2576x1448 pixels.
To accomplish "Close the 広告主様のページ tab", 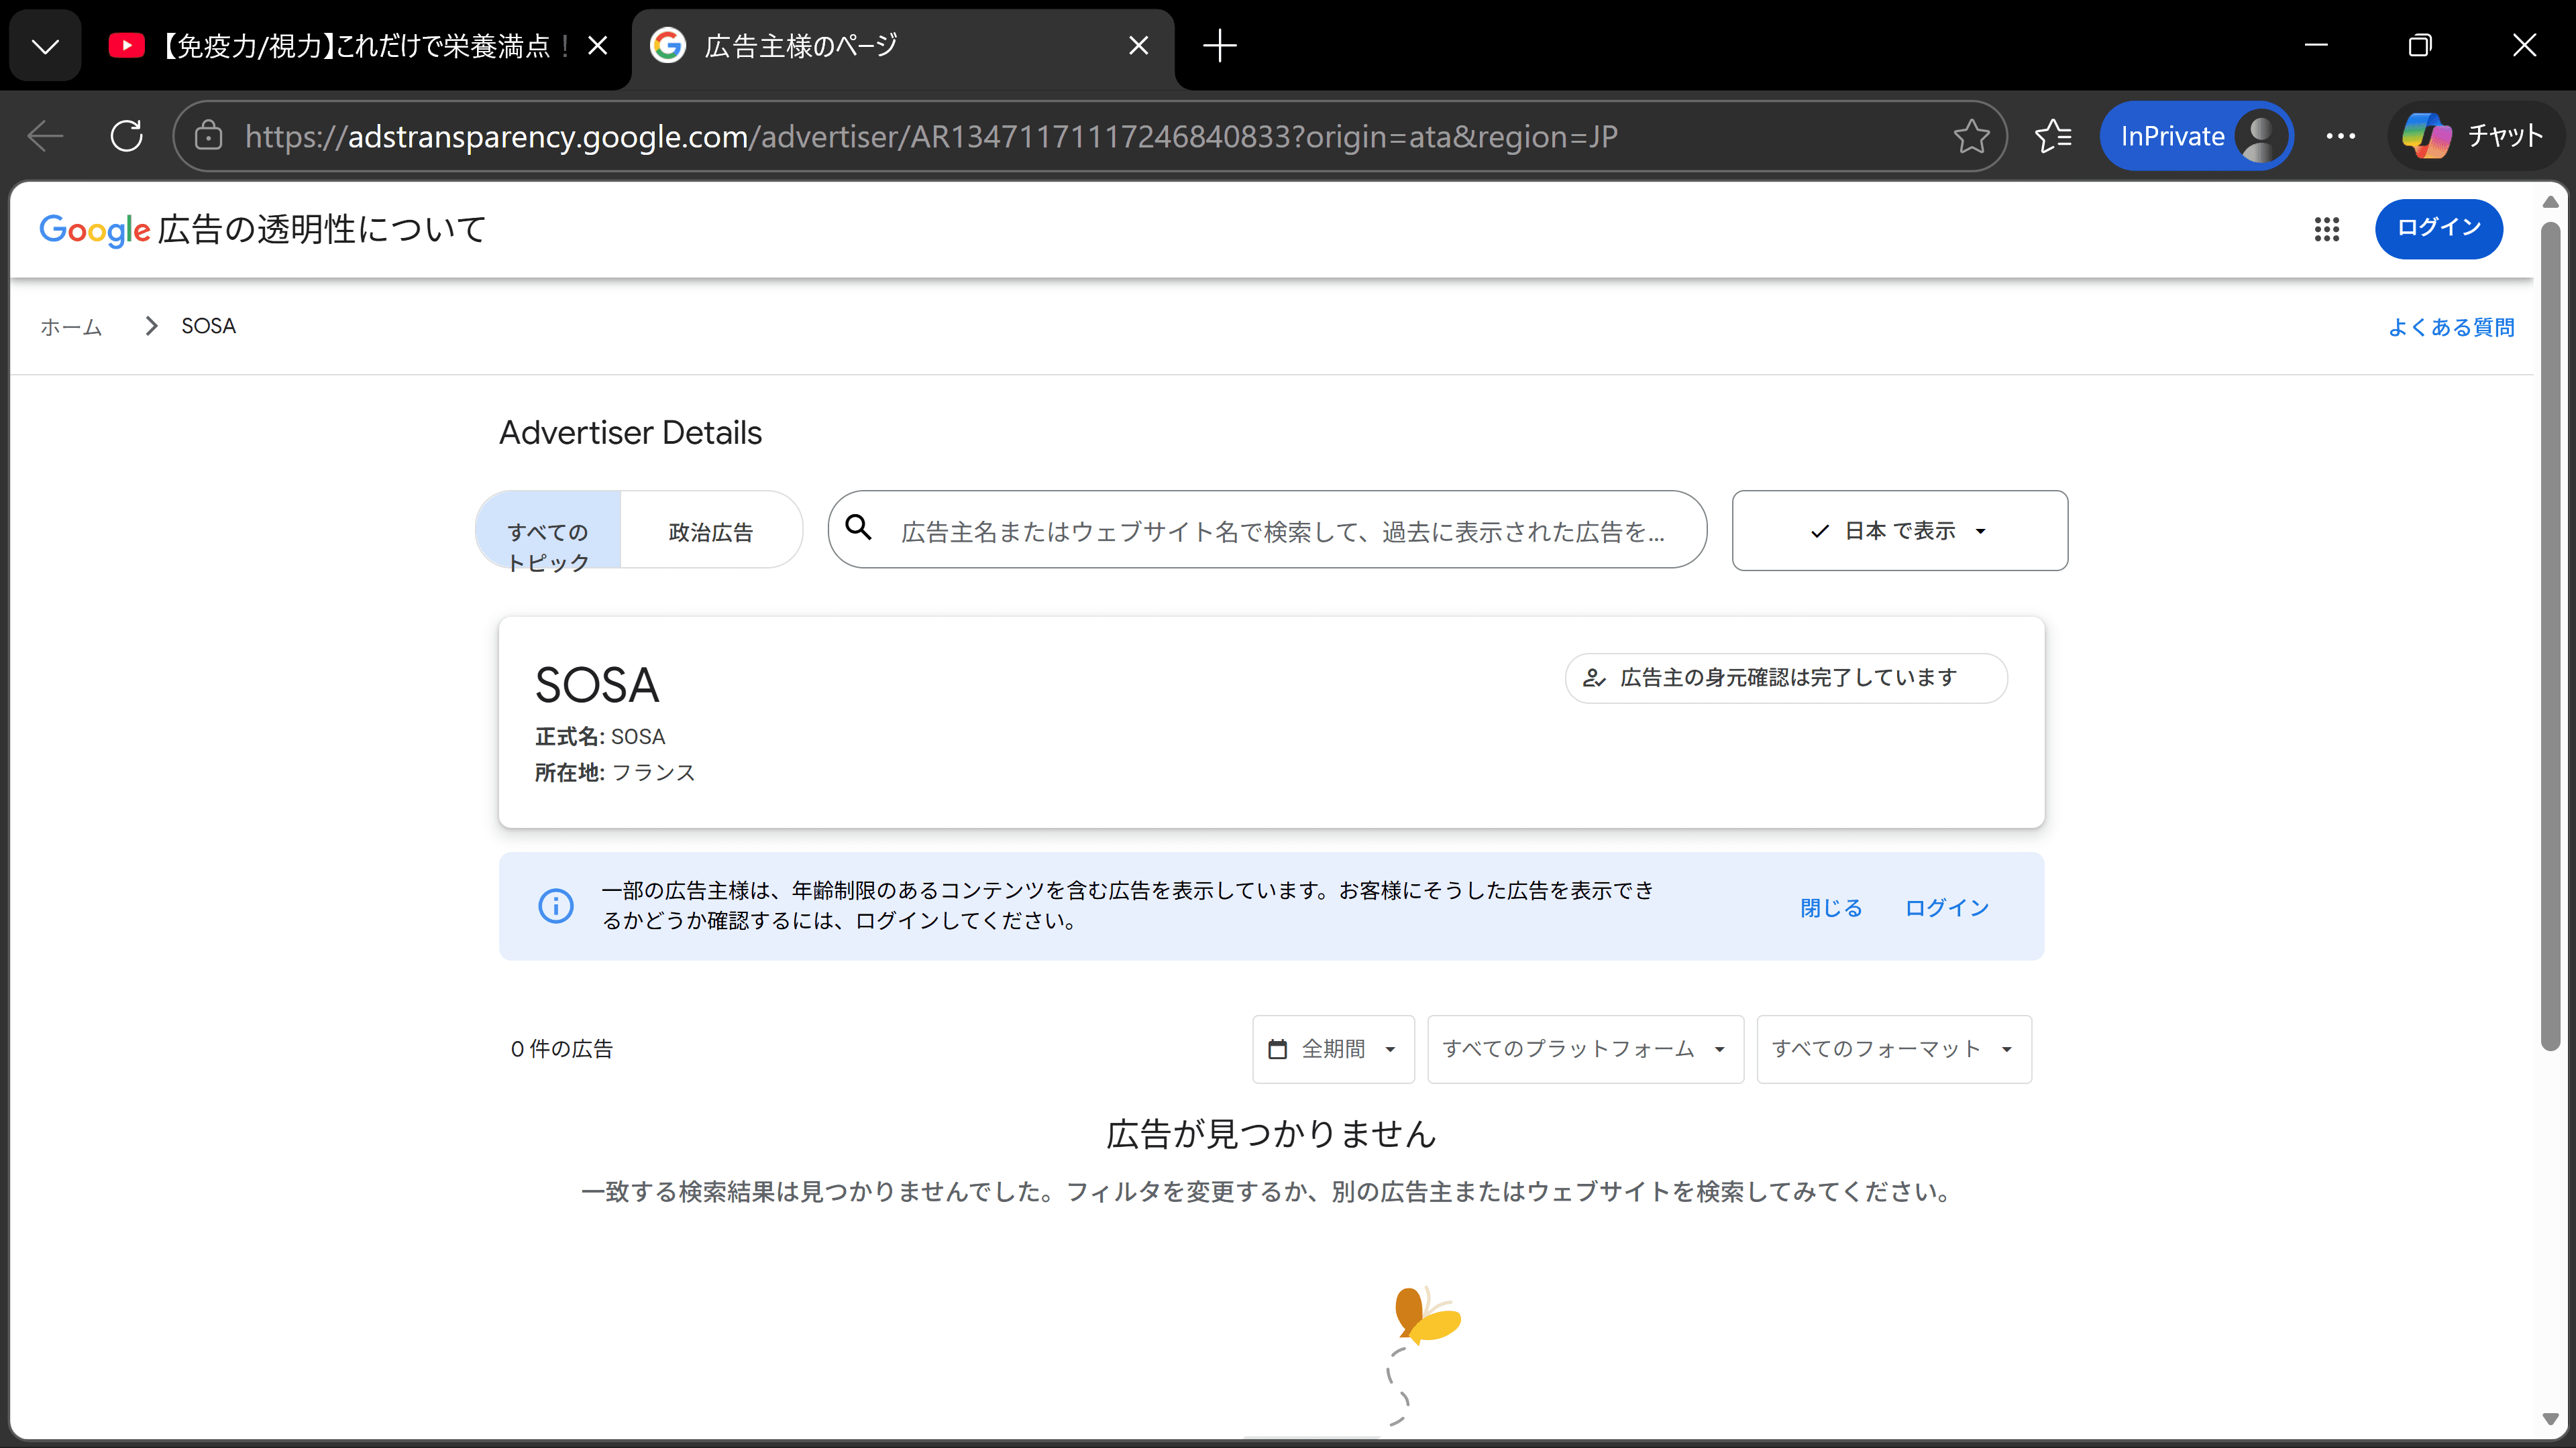I will coord(1138,46).
